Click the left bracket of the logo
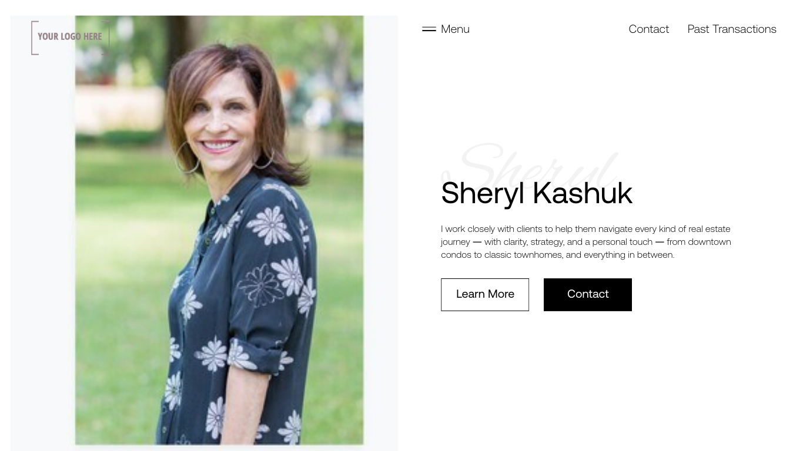This screenshot has width=803, height=451. click(35, 38)
